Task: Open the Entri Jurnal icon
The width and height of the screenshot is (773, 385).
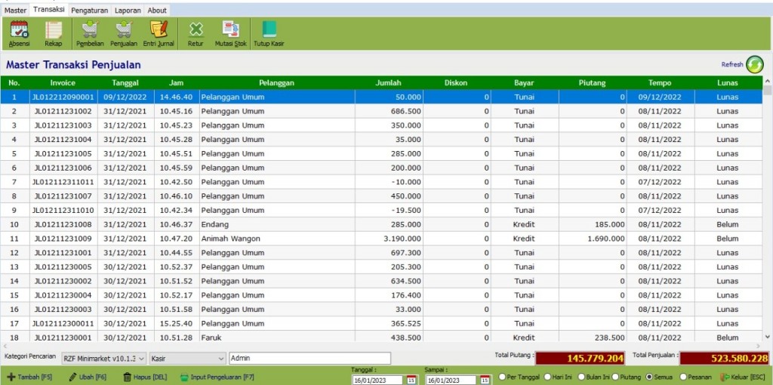Action: coord(159,33)
